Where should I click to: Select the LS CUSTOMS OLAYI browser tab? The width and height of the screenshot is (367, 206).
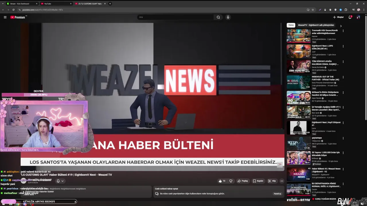90,4
